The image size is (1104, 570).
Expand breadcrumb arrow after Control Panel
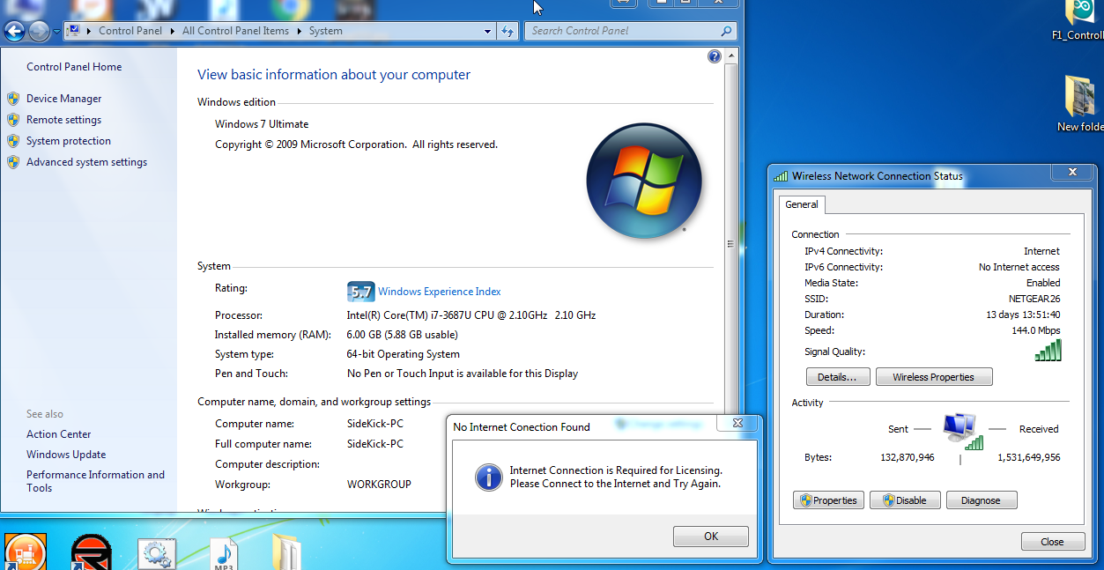pos(171,31)
